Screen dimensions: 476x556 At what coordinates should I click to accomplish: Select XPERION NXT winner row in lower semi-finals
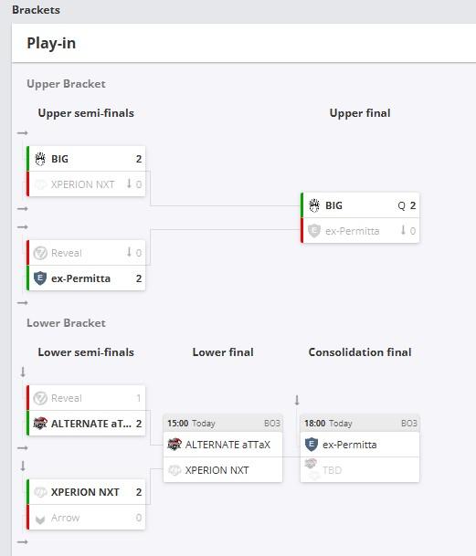pyautogui.click(x=86, y=492)
